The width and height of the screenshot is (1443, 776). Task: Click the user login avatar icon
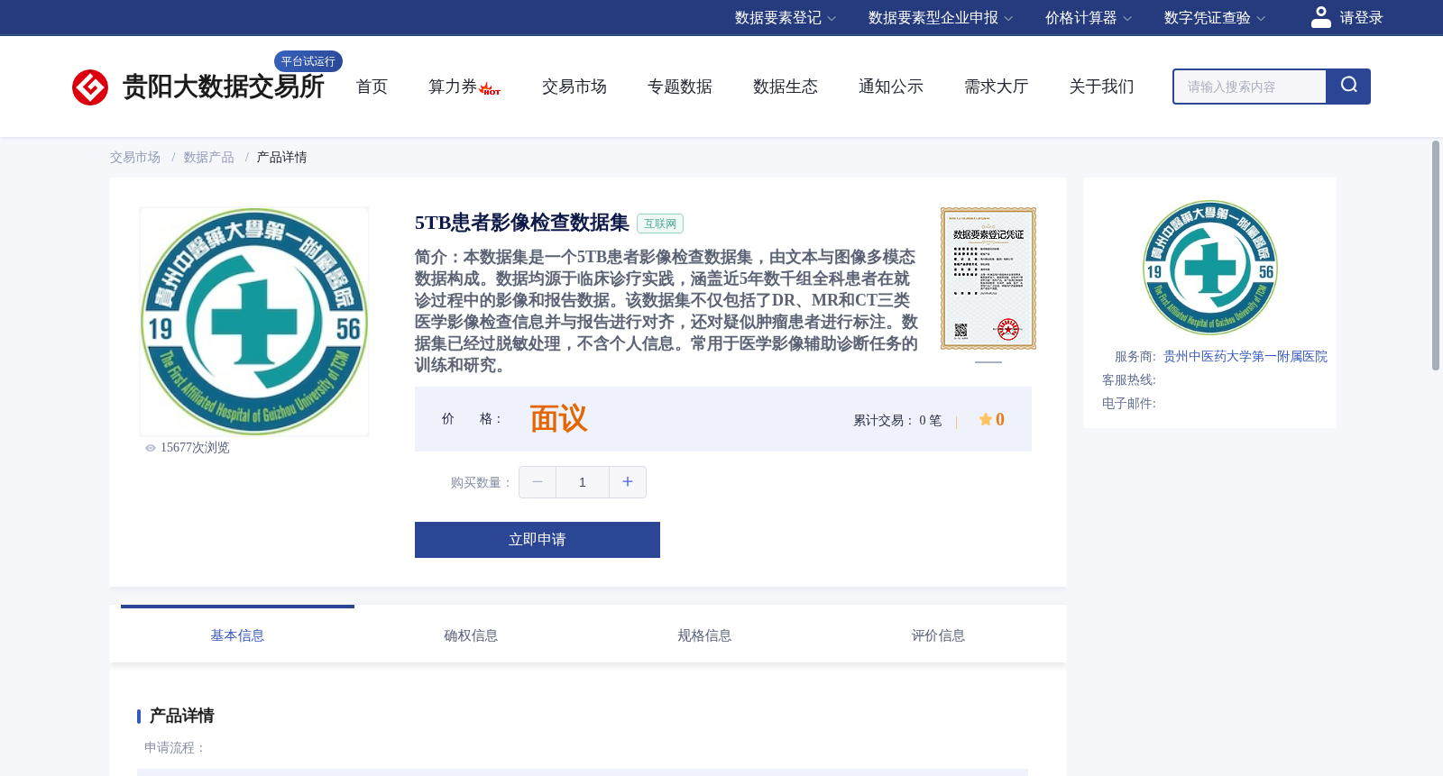click(1320, 17)
